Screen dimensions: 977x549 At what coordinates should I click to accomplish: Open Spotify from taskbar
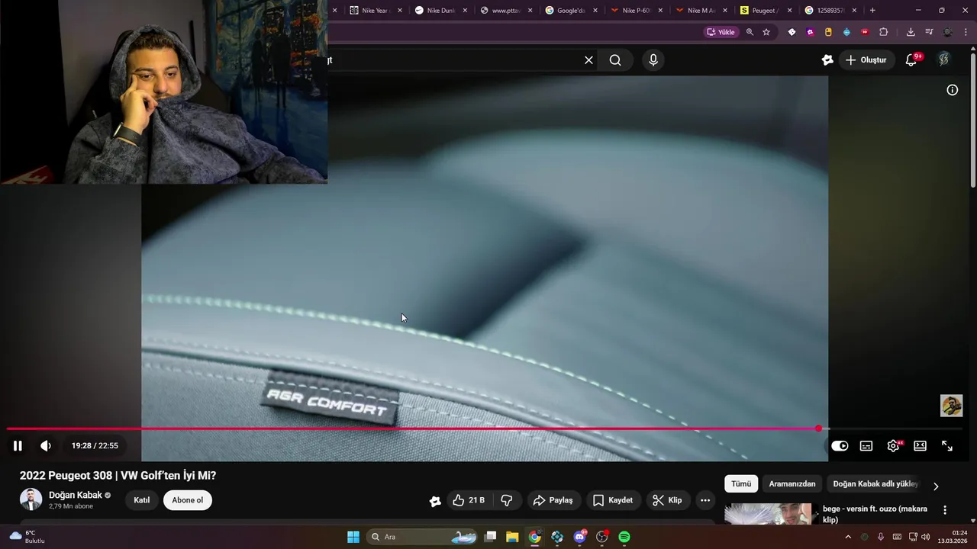tap(624, 537)
